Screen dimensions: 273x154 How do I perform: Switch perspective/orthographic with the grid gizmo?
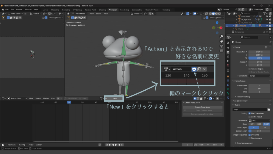[x=222, y=51]
